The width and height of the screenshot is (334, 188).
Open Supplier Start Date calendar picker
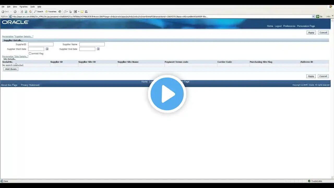coord(47,49)
